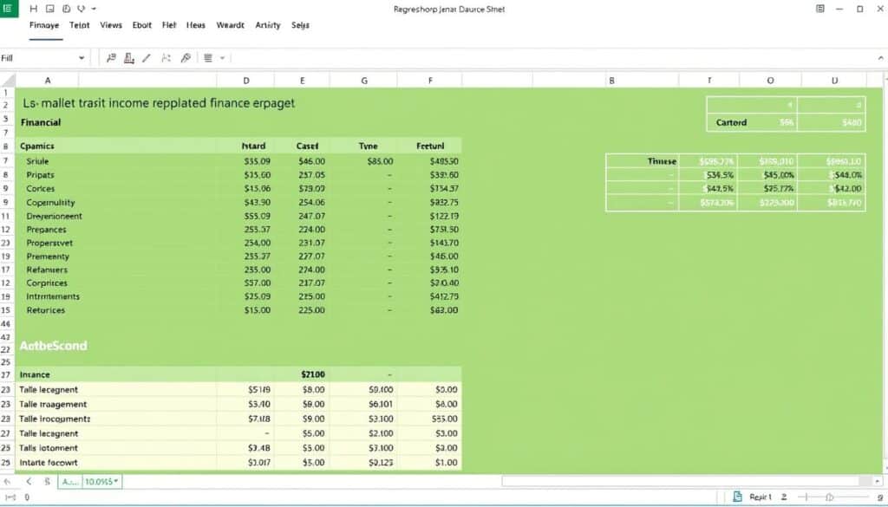Viewport: 888px width, 507px height.
Task: Select the "Financial" heading cell
Action: pyautogui.click(x=41, y=123)
